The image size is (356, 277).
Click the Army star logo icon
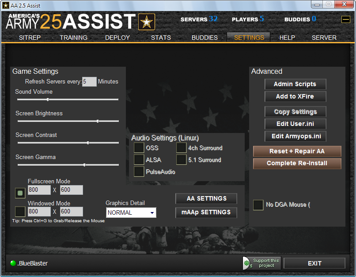[147, 22]
